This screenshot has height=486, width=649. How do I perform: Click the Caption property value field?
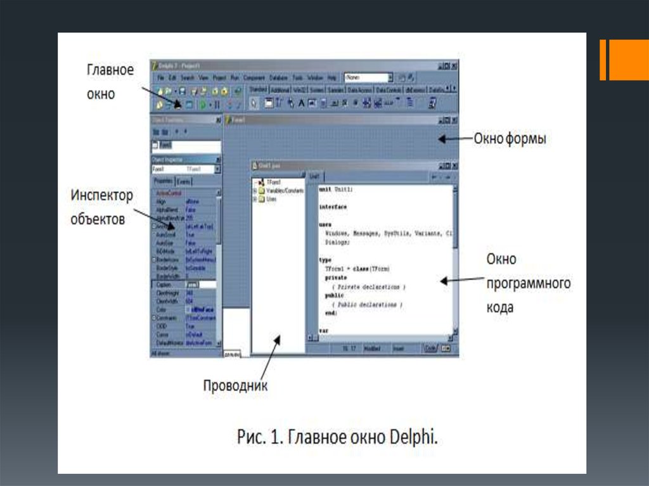coord(201,285)
